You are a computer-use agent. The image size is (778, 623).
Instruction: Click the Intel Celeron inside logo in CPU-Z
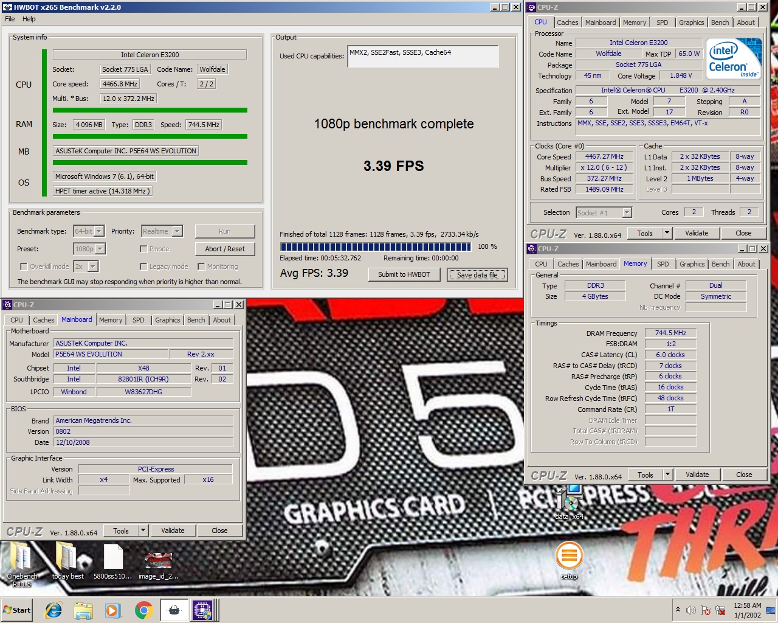[x=734, y=59]
